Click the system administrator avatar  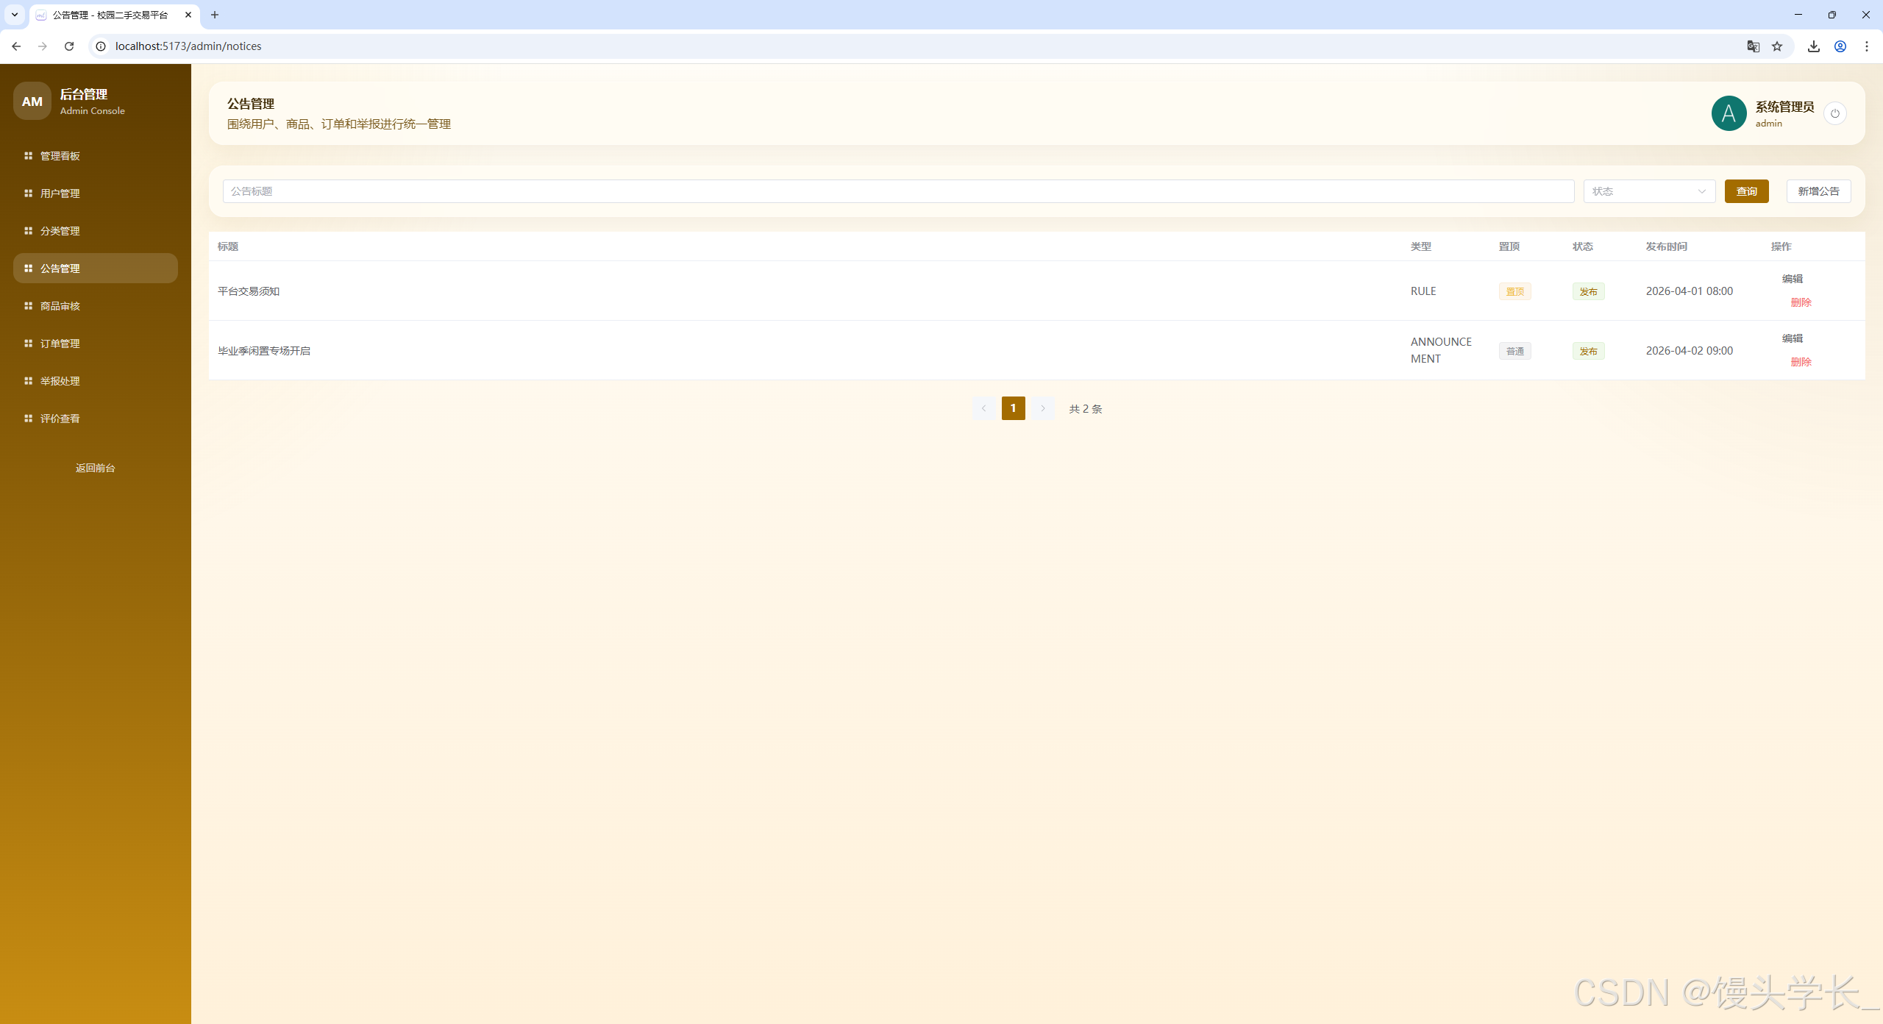click(1729, 113)
